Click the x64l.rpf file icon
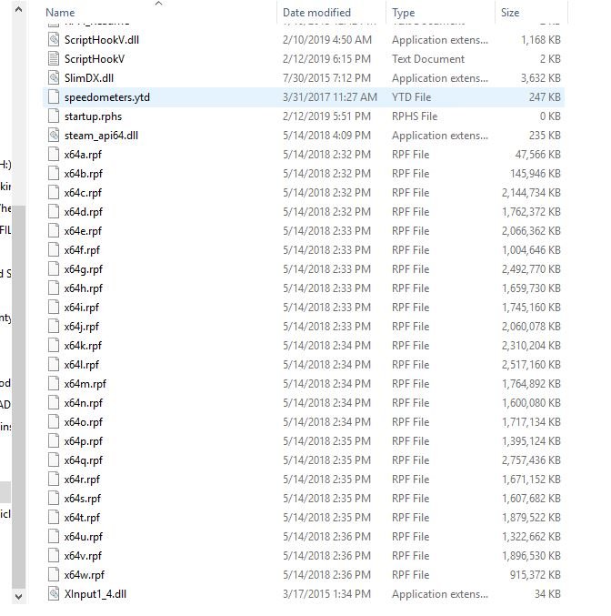Image resolution: width=611 pixels, height=616 pixels. [54, 365]
